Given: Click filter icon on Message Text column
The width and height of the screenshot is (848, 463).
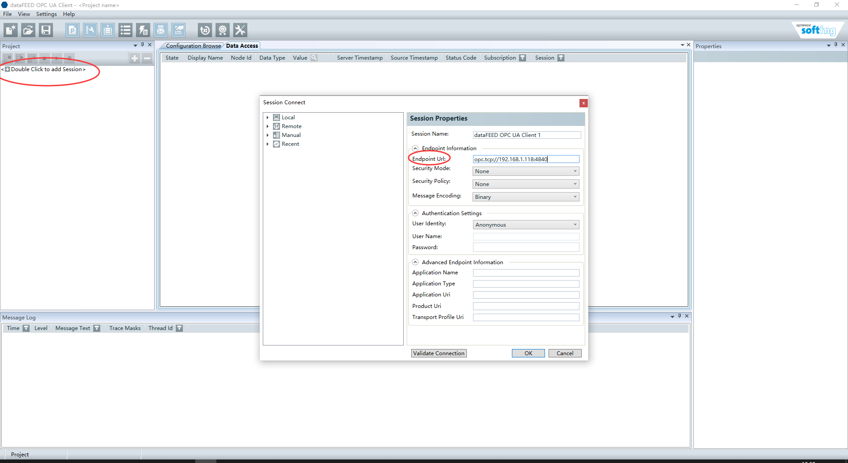Looking at the screenshot, I should point(97,328).
